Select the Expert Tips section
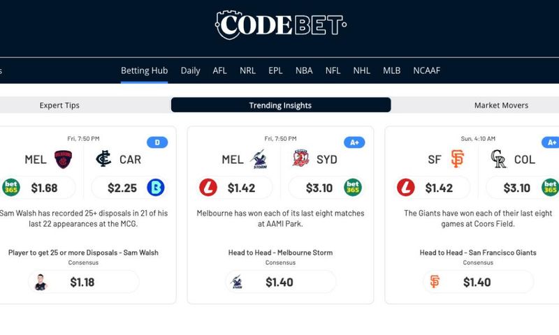This screenshot has width=559, height=335. (59, 105)
